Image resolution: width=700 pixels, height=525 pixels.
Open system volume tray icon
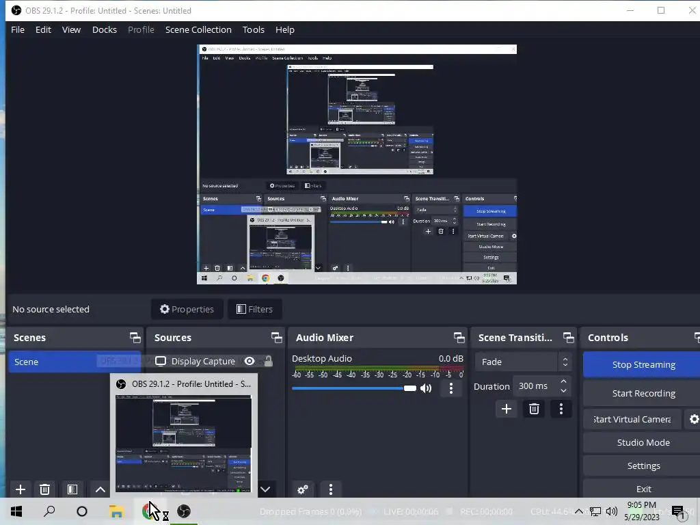612,511
